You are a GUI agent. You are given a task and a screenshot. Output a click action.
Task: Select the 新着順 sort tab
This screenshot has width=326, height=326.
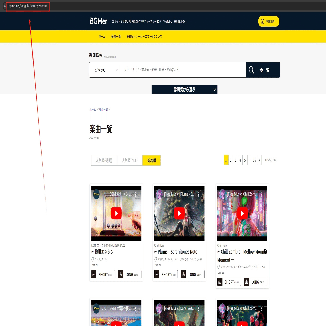151,160
